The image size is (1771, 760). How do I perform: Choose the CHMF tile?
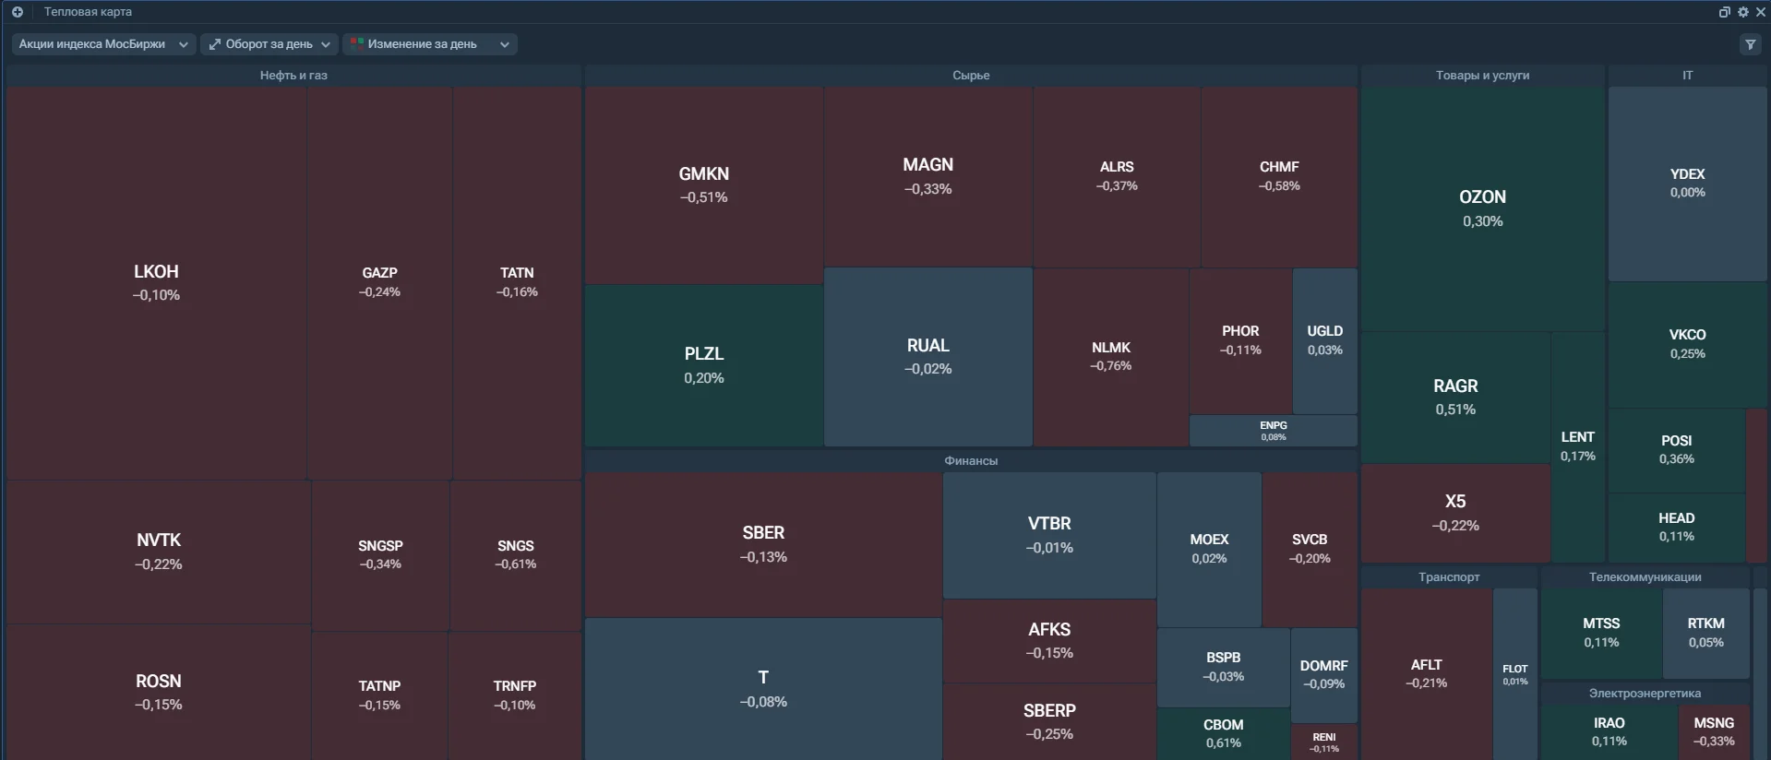(1279, 176)
